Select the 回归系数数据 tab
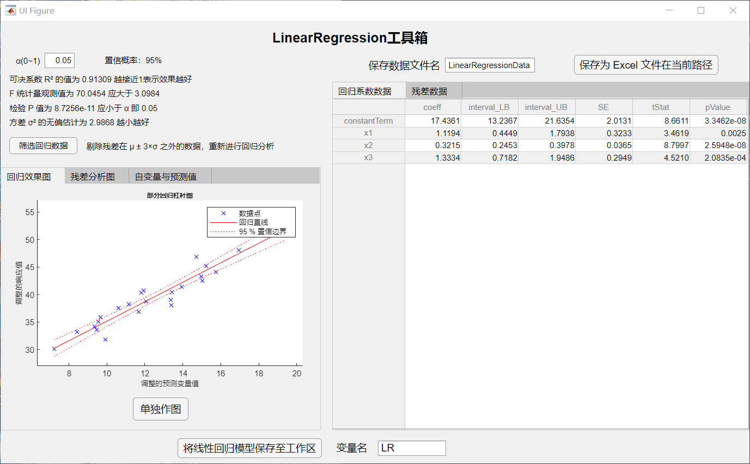 coord(364,91)
